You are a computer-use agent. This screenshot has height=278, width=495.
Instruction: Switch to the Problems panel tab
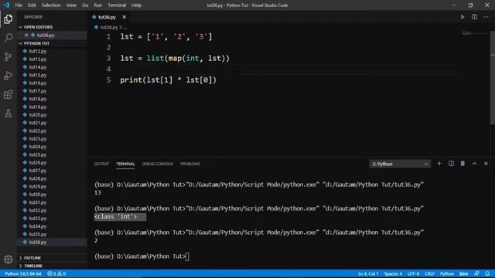tap(190, 164)
